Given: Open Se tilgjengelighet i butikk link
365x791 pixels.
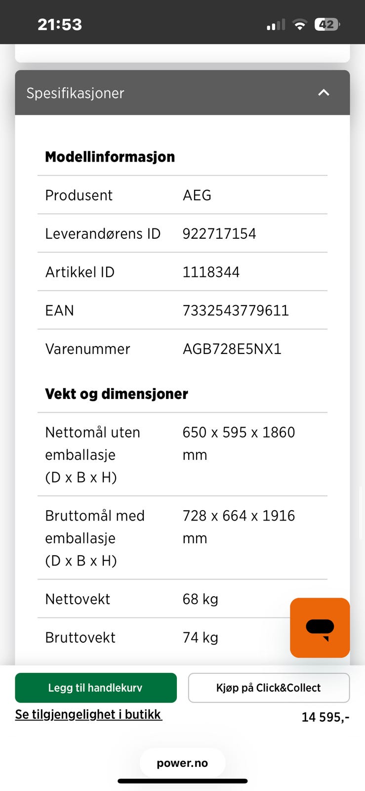Looking at the screenshot, I should tap(88, 714).
